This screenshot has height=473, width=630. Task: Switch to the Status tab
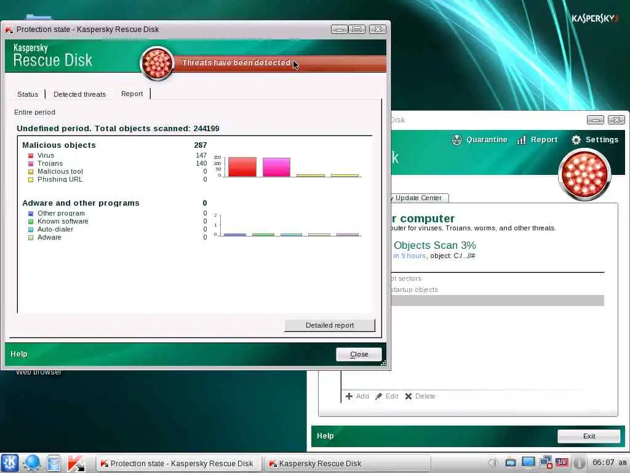pyautogui.click(x=28, y=94)
